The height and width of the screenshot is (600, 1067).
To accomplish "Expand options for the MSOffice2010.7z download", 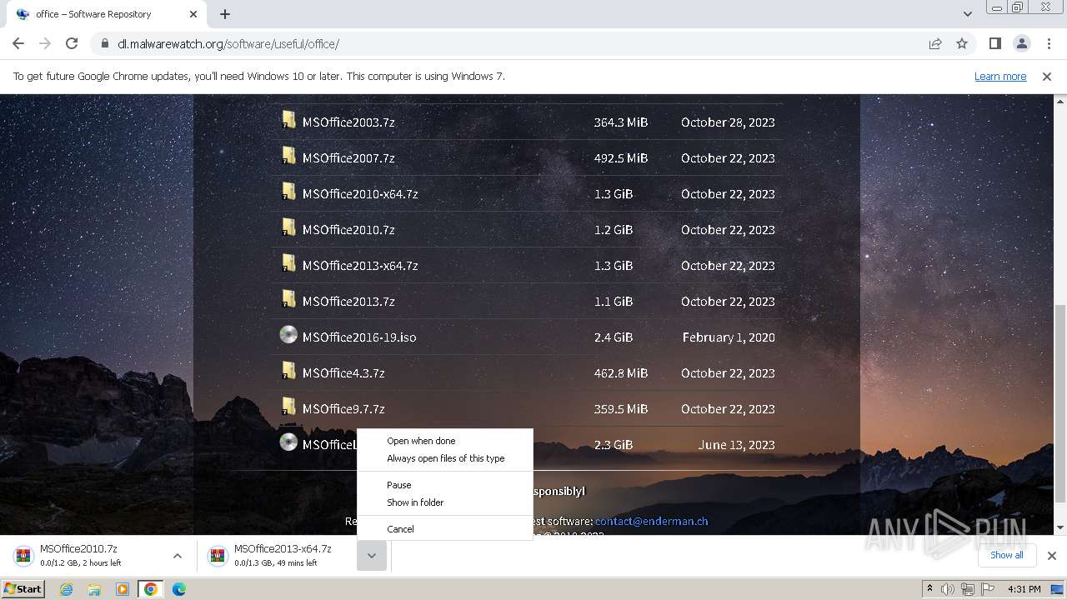I will point(177,556).
